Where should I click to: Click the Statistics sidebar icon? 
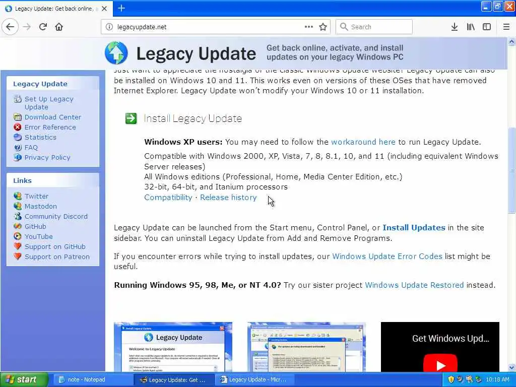pos(18,137)
